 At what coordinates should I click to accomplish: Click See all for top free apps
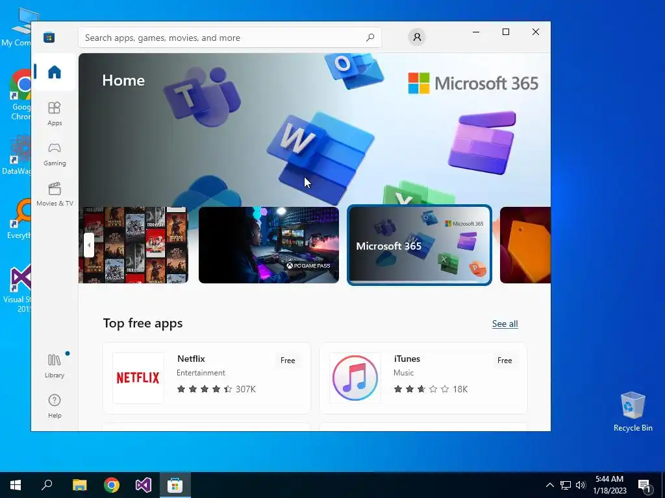tap(505, 324)
